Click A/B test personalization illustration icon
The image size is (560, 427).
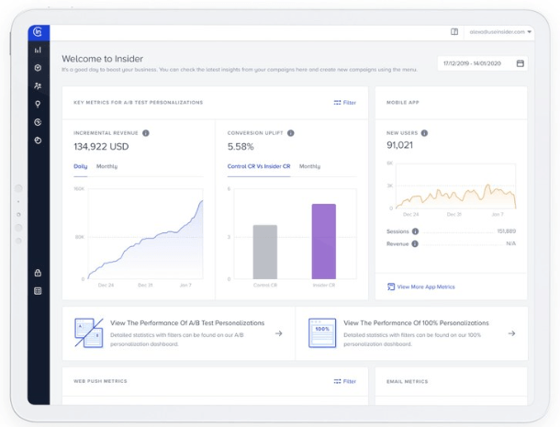pos(89,333)
